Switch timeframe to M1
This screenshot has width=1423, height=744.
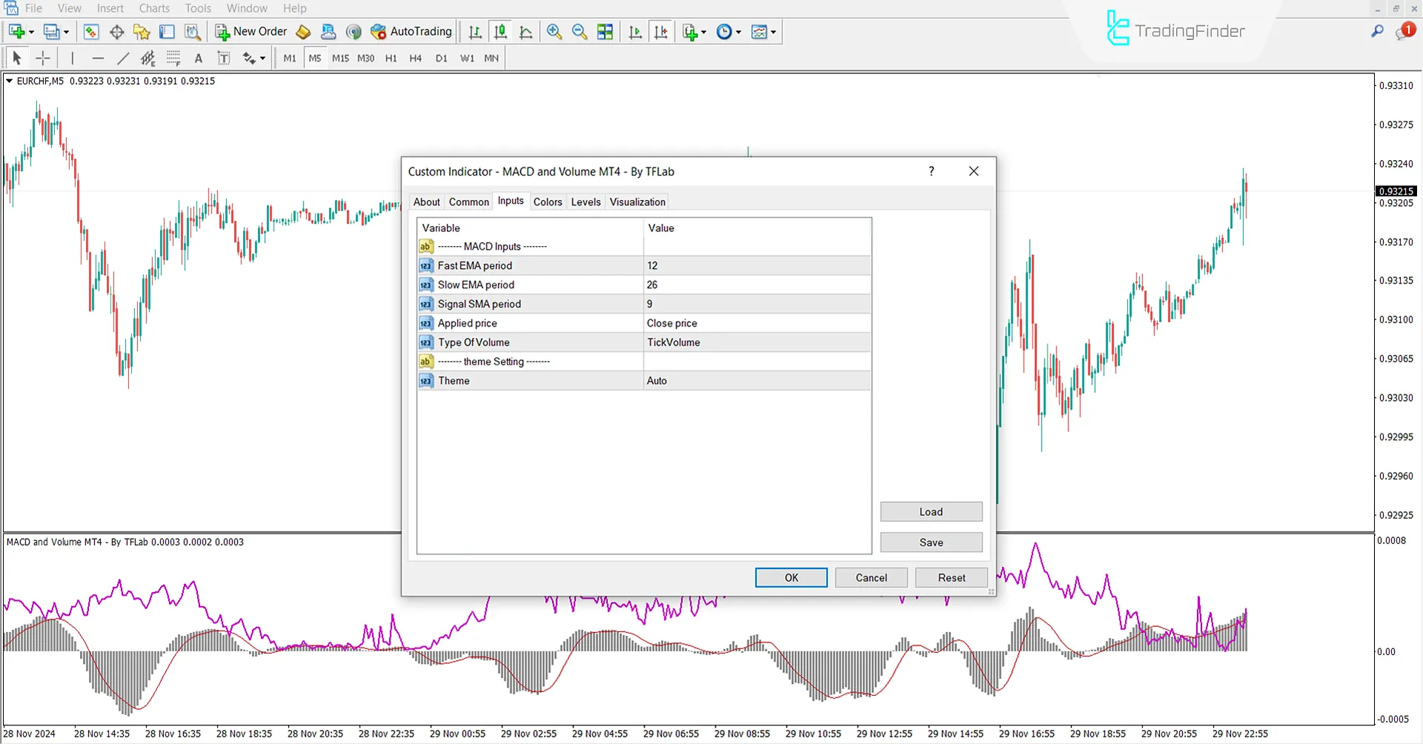tap(290, 59)
